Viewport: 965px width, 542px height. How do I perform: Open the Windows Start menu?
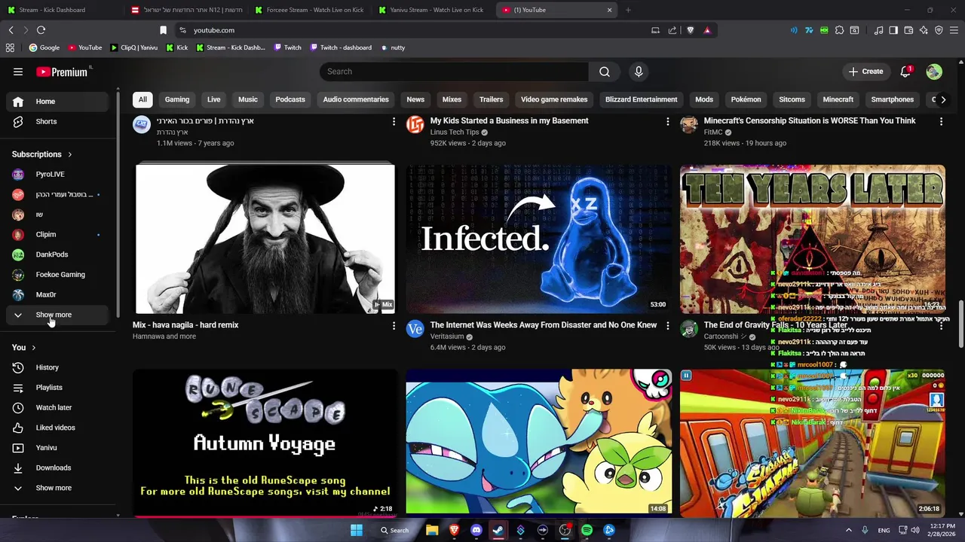357,530
